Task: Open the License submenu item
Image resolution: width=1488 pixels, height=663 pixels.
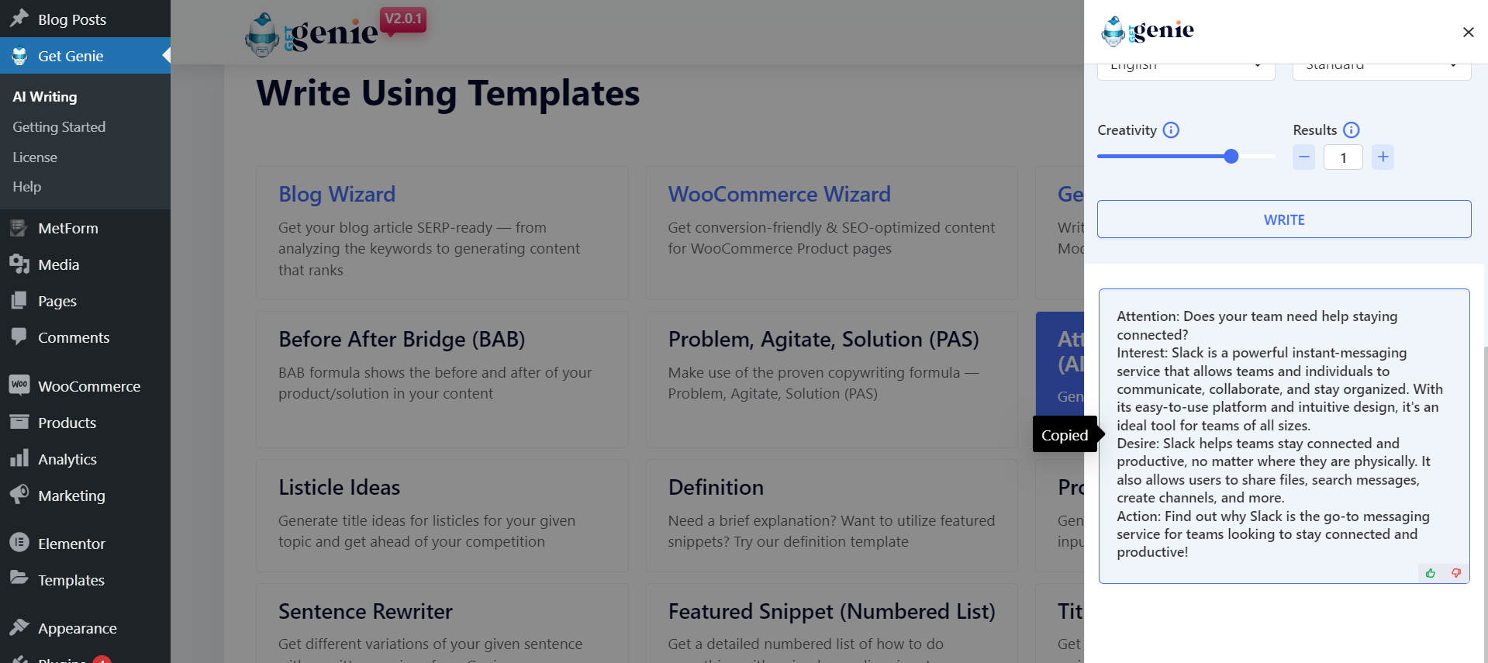Action: (35, 157)
